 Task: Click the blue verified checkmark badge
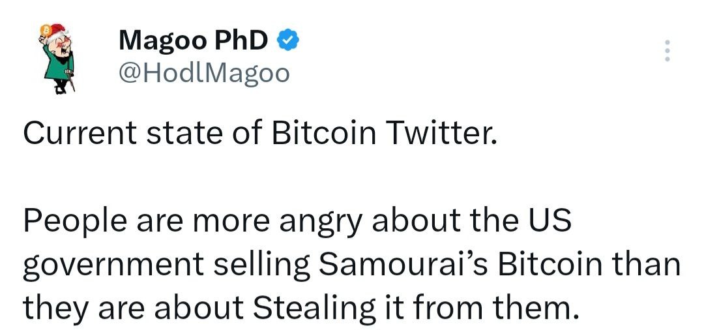pyautogui.click(x=289, y=40)
